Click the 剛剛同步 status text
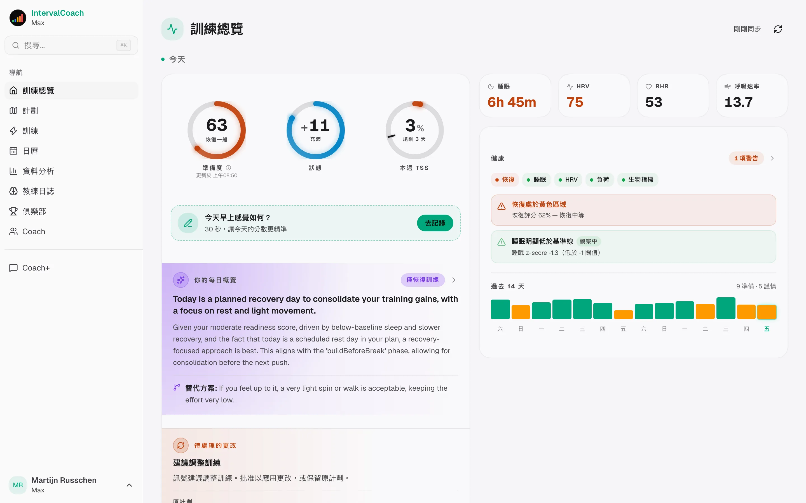The image size is (806, 503). pyautogui.click(x=748, y=29)
